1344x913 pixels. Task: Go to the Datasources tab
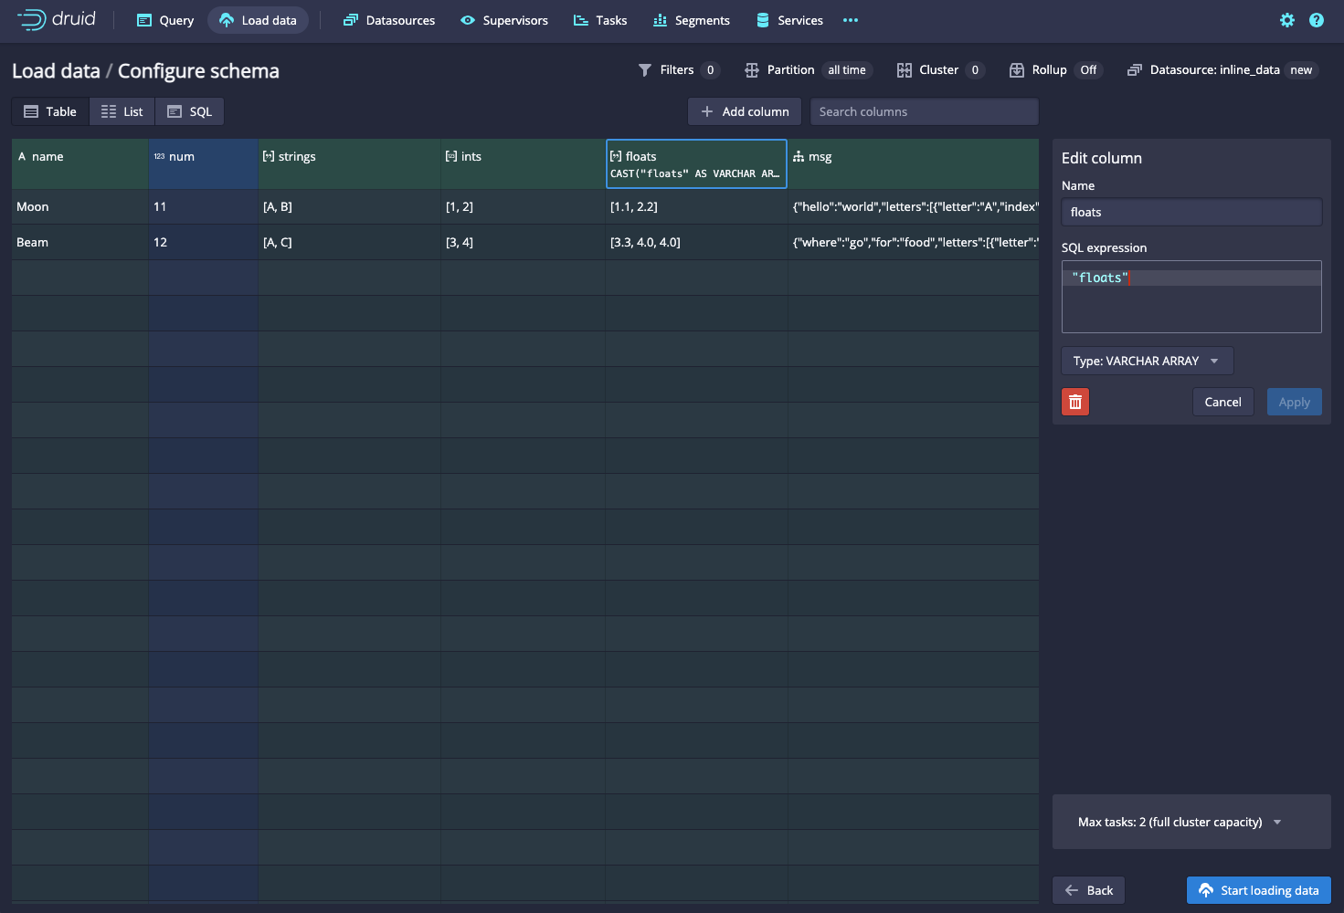[x=389, y=20]
